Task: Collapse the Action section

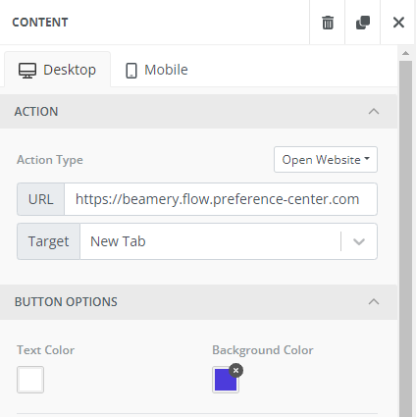Action: click(374, 112)
